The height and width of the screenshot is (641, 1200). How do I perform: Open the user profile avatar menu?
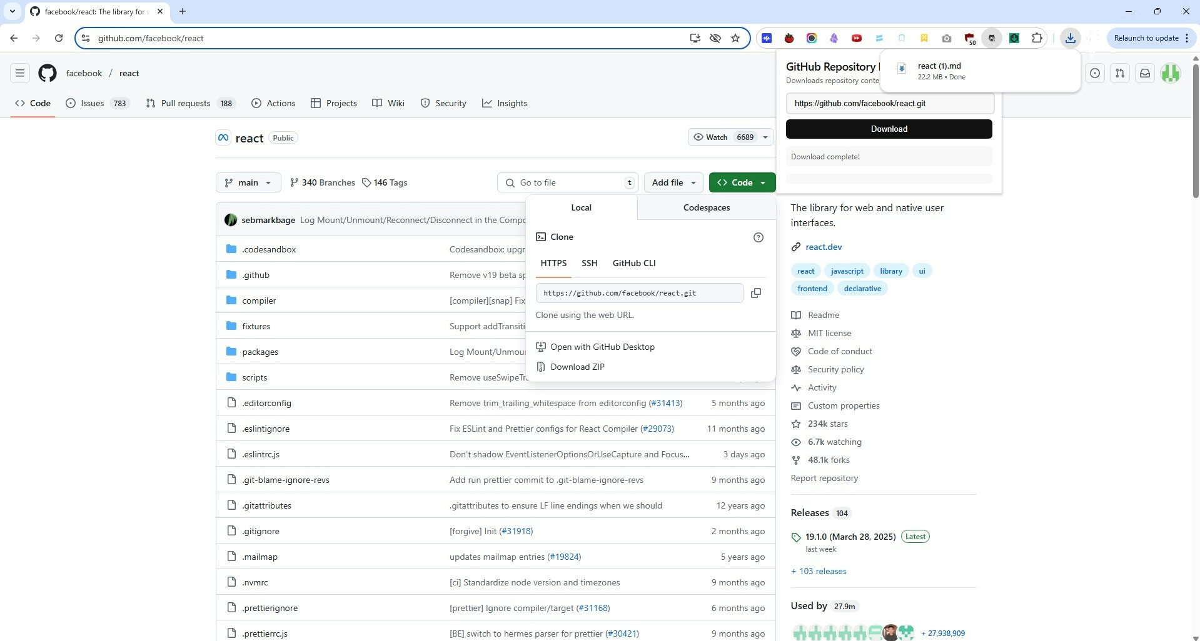[x=1171, y=73]
